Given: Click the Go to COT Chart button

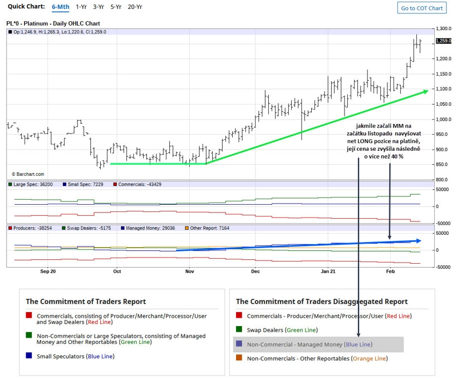Looking at the screenshot, I should click(x=422, y=8).
